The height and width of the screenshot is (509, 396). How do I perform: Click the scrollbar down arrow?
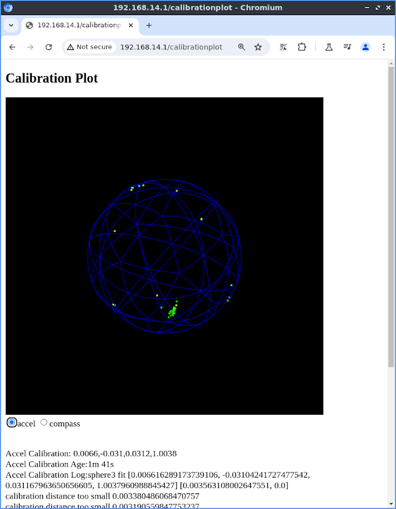click(391, 504)
